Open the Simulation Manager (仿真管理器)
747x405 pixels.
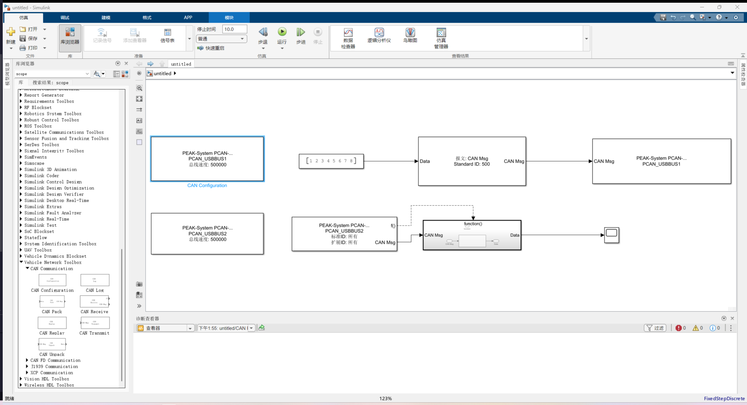tap(441, 38)
